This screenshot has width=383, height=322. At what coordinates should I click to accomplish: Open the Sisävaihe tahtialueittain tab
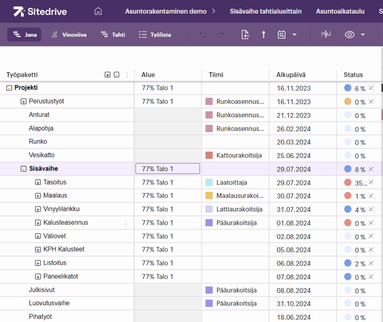coord(266,11)
